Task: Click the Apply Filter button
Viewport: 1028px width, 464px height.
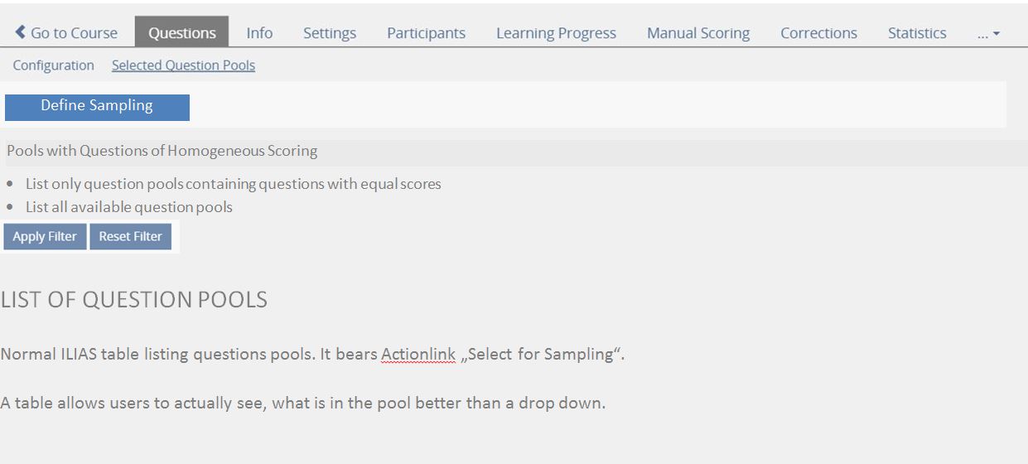Action: click(45, 236)
